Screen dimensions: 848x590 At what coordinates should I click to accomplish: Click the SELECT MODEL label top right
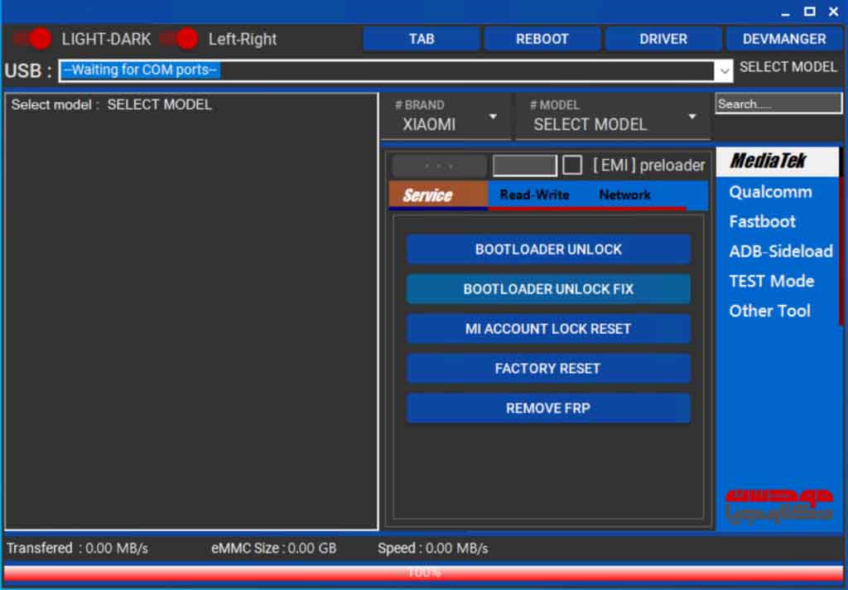pyautogui.click(x=788, y=67)
